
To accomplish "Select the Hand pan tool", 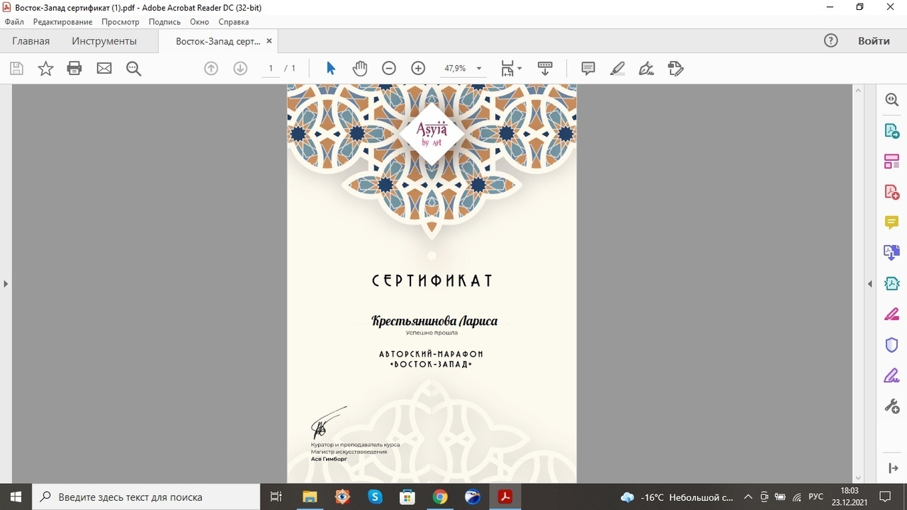I will (x=360, y=69).
